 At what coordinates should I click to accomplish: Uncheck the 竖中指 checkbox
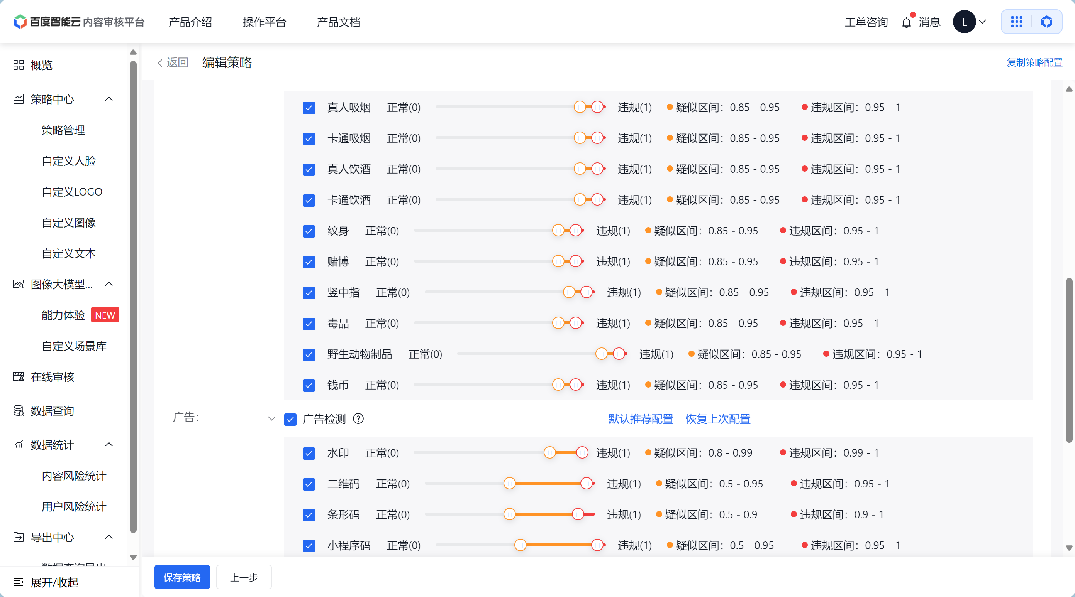pos(309,293)
